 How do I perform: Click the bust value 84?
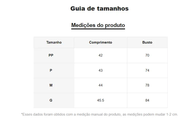[147, 100]
